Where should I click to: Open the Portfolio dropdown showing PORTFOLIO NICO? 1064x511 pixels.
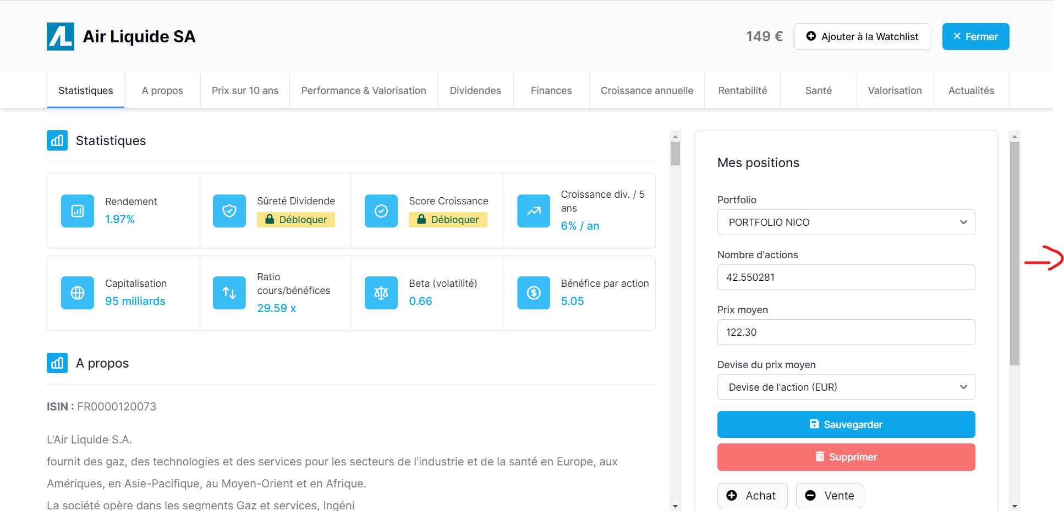point(846,223)
